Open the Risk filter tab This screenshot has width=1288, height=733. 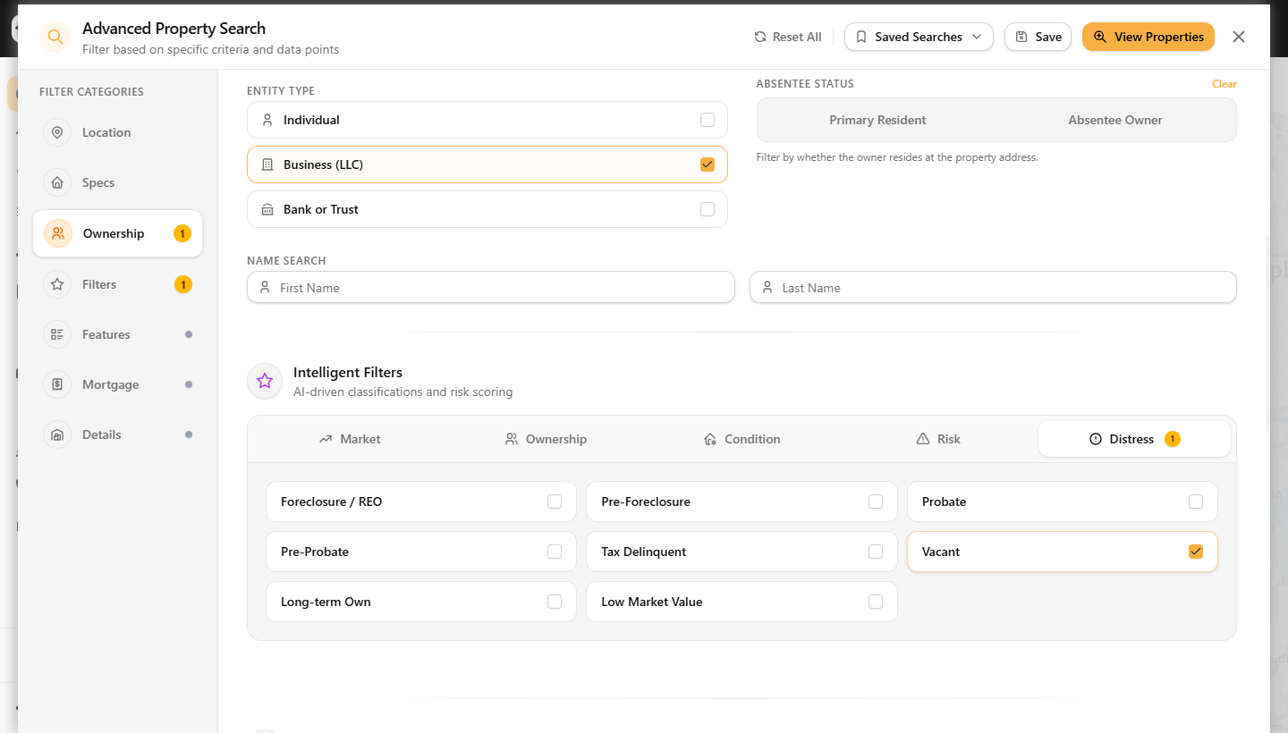click(938, 439)
